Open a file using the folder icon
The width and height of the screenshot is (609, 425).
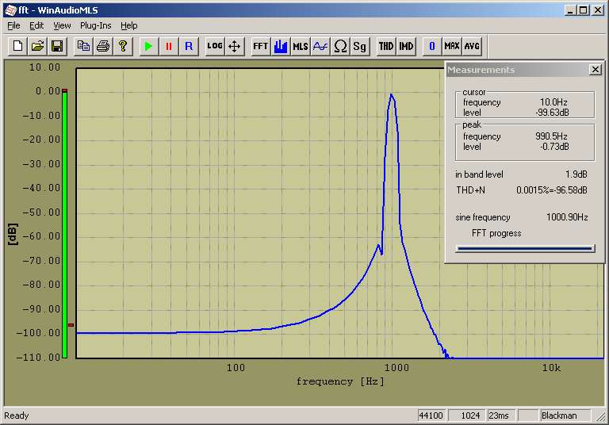(x=37, y=46)
